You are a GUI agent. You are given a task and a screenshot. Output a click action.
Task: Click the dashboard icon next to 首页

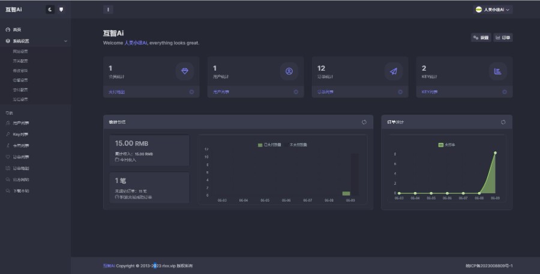click(x=8, y=30)
